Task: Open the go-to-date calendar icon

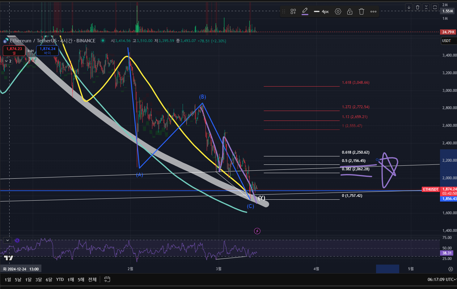Action: click(107, 279)
